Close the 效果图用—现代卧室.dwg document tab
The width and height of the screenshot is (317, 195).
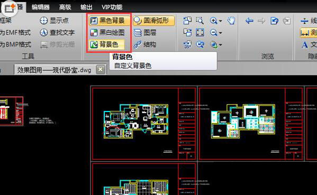pyautogui.click(x=100, y=70)
